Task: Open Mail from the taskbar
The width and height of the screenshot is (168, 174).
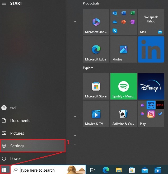Action: point(145,170)
